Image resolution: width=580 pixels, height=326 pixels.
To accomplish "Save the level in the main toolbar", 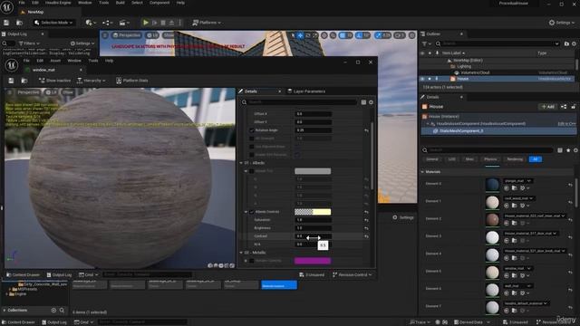I will [x=6, y=23].
